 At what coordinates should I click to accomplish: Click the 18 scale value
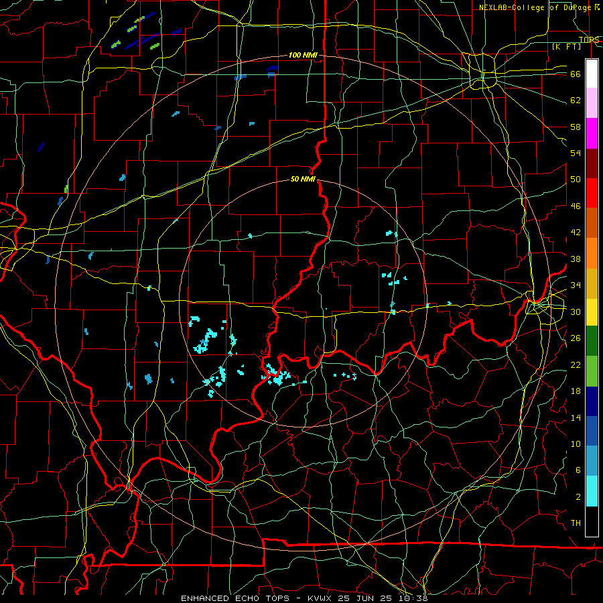(576, 391)
